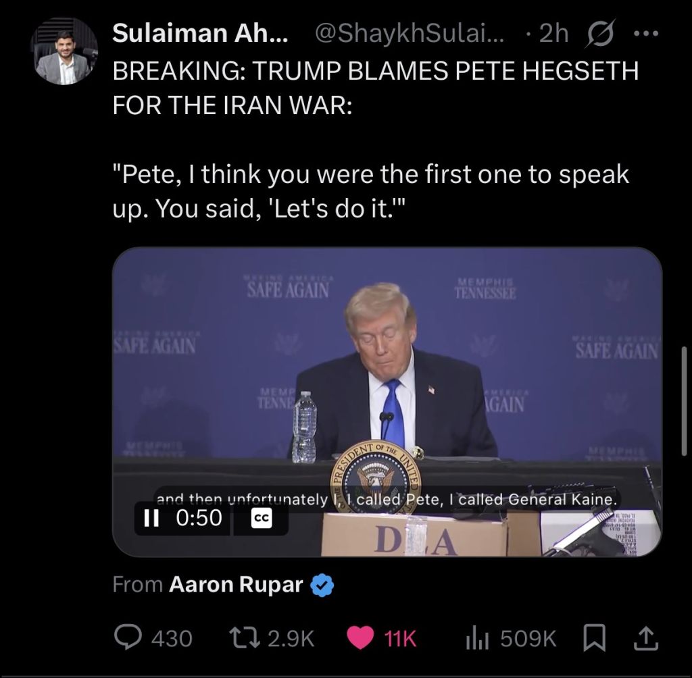Repost the tweet using the retweet icon
The width and height of the screenshot is (692, 678).
[244, 638]
